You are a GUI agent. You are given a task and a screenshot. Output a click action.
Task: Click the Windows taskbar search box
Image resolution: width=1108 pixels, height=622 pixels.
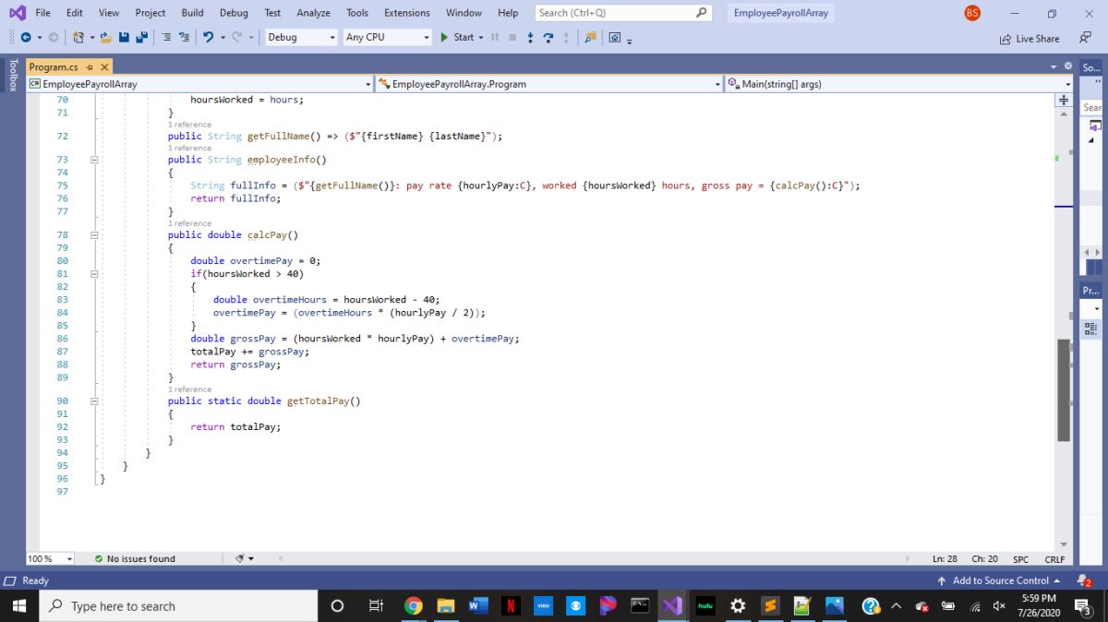(180, 606)
